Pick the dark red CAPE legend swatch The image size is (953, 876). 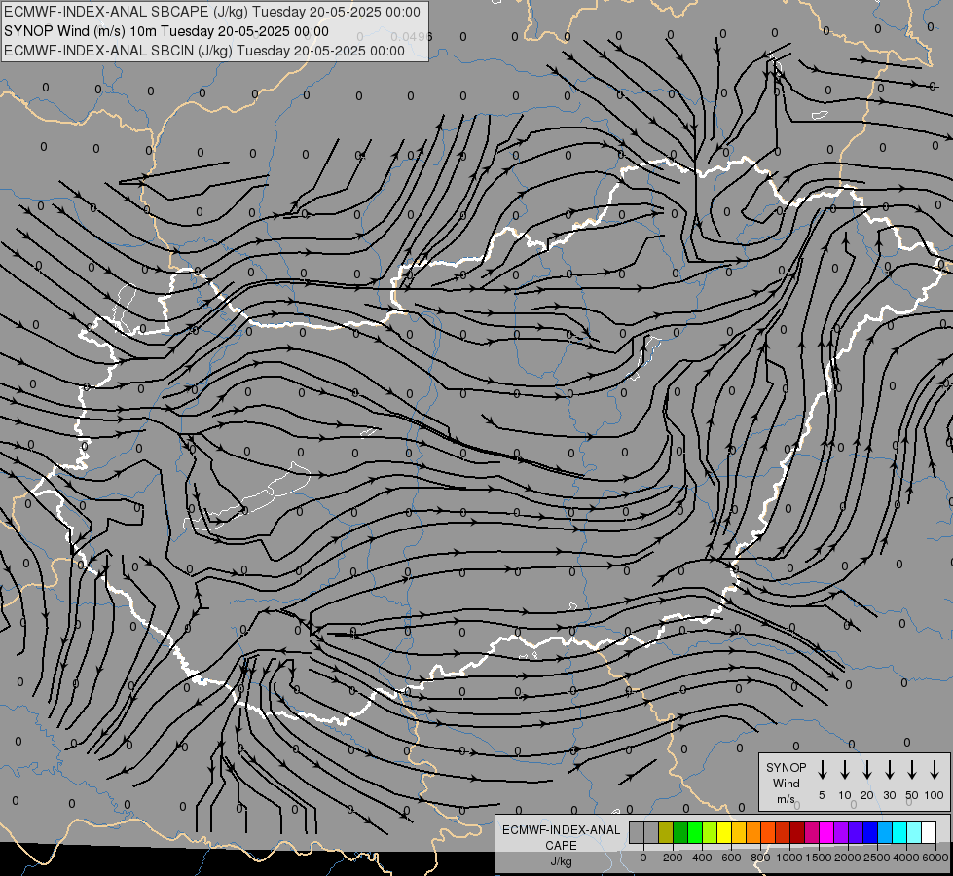coord(798,832)
